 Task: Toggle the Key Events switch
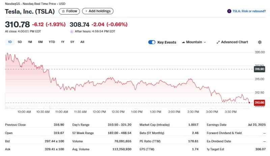point(152,42)
